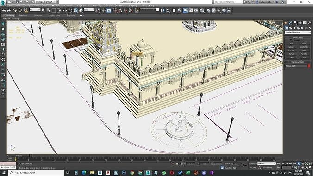Switch to the Object Paint ribbon tab

click(x=55, y=15)
